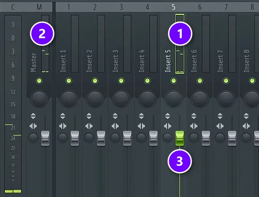The height and width of the screenshot is (197, 259).
Task: Click Insert 8 stereo separation small knob
Action: click(246, 138)
